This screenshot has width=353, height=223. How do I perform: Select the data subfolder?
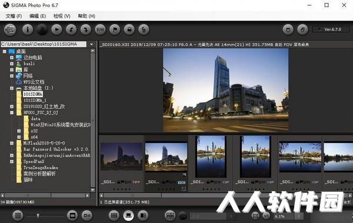tap(35, 119)
